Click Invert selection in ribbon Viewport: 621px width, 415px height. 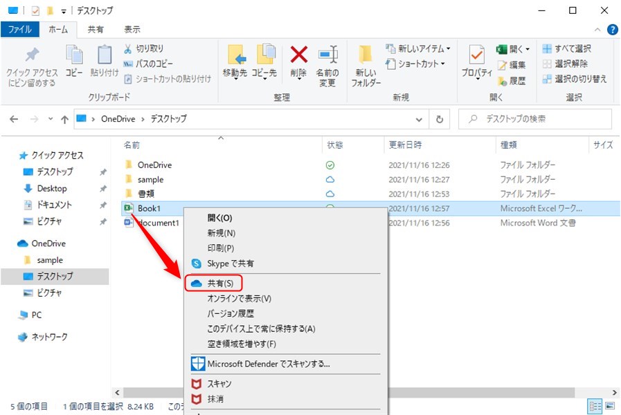pos(575,80)
